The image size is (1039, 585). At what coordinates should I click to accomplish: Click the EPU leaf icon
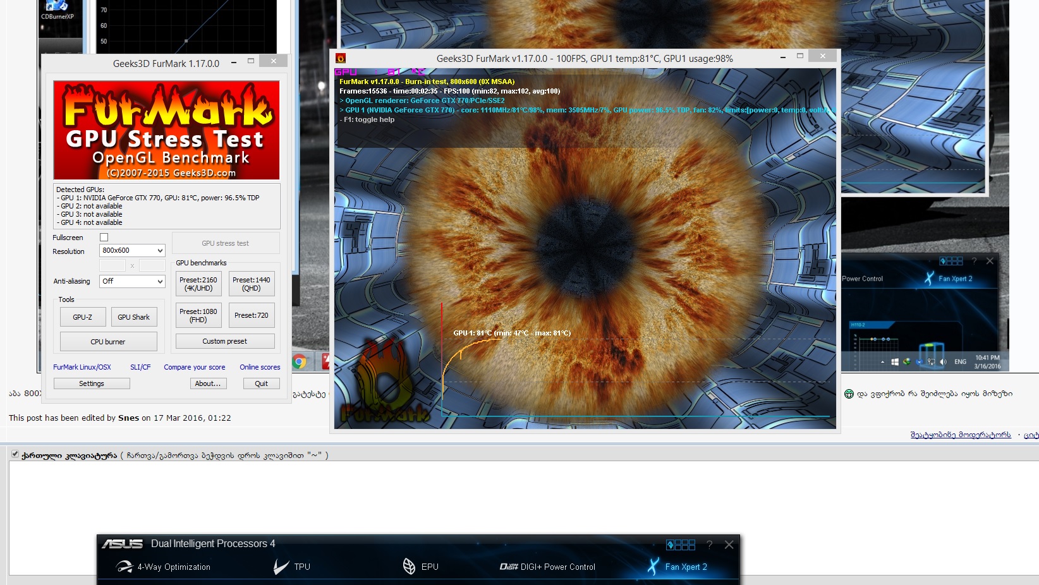tap(409, 566)
